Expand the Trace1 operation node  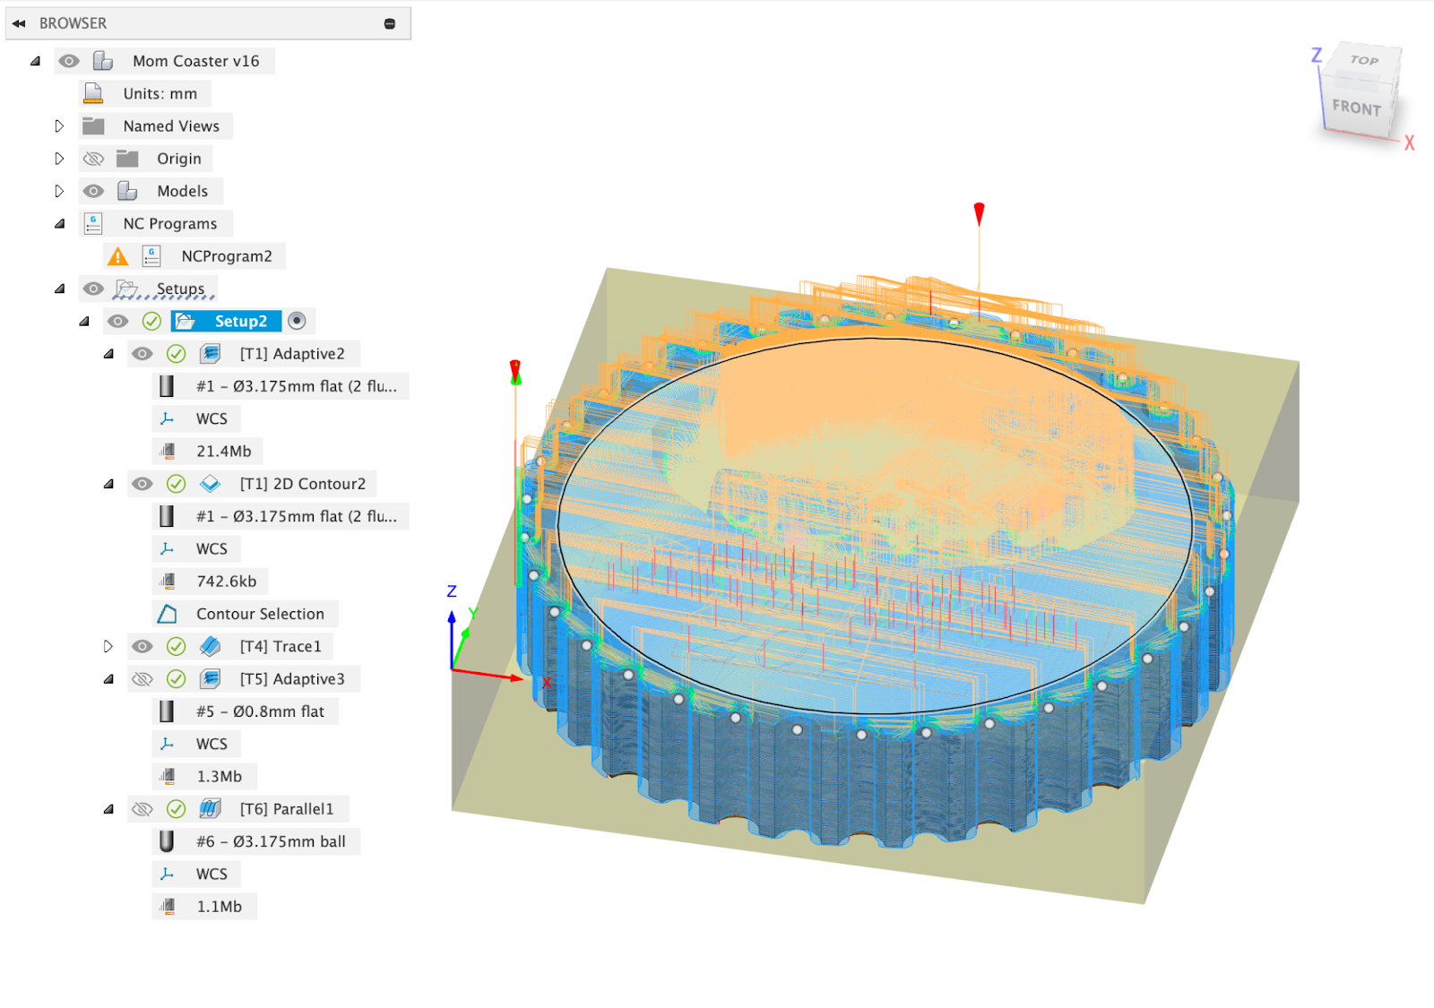tap(108, 646)
